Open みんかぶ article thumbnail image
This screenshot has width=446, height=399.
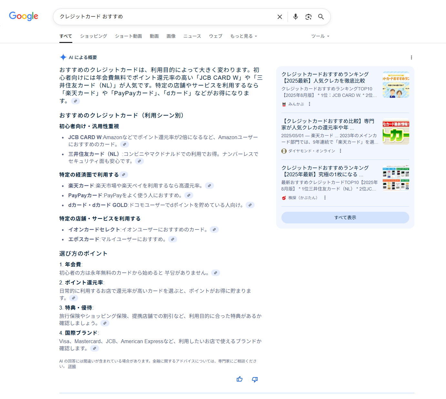point(396,85)
